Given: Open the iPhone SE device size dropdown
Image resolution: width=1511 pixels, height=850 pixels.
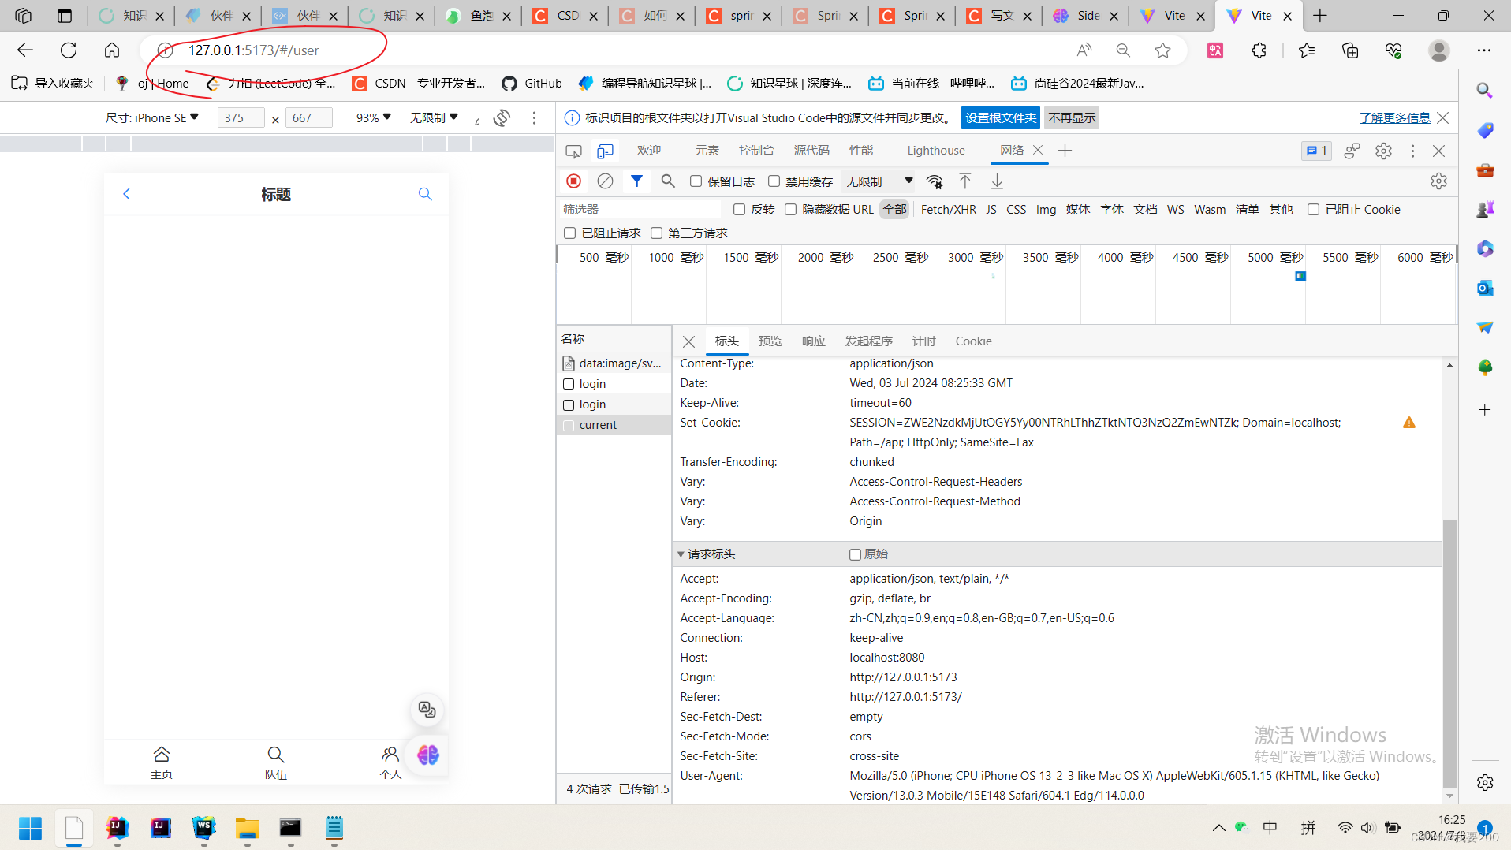Looking at the screenshot, I should point(152,118).
